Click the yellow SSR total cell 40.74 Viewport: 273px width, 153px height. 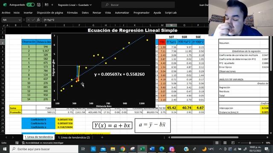pos(184,108)
